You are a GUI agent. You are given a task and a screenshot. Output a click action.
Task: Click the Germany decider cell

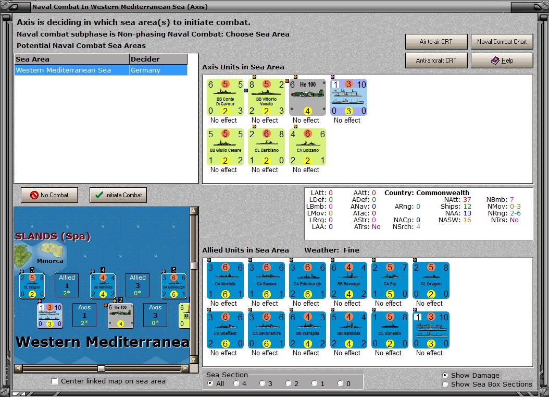[158, 70]
